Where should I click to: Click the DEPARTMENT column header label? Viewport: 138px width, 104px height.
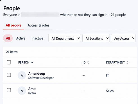[115, 62]
